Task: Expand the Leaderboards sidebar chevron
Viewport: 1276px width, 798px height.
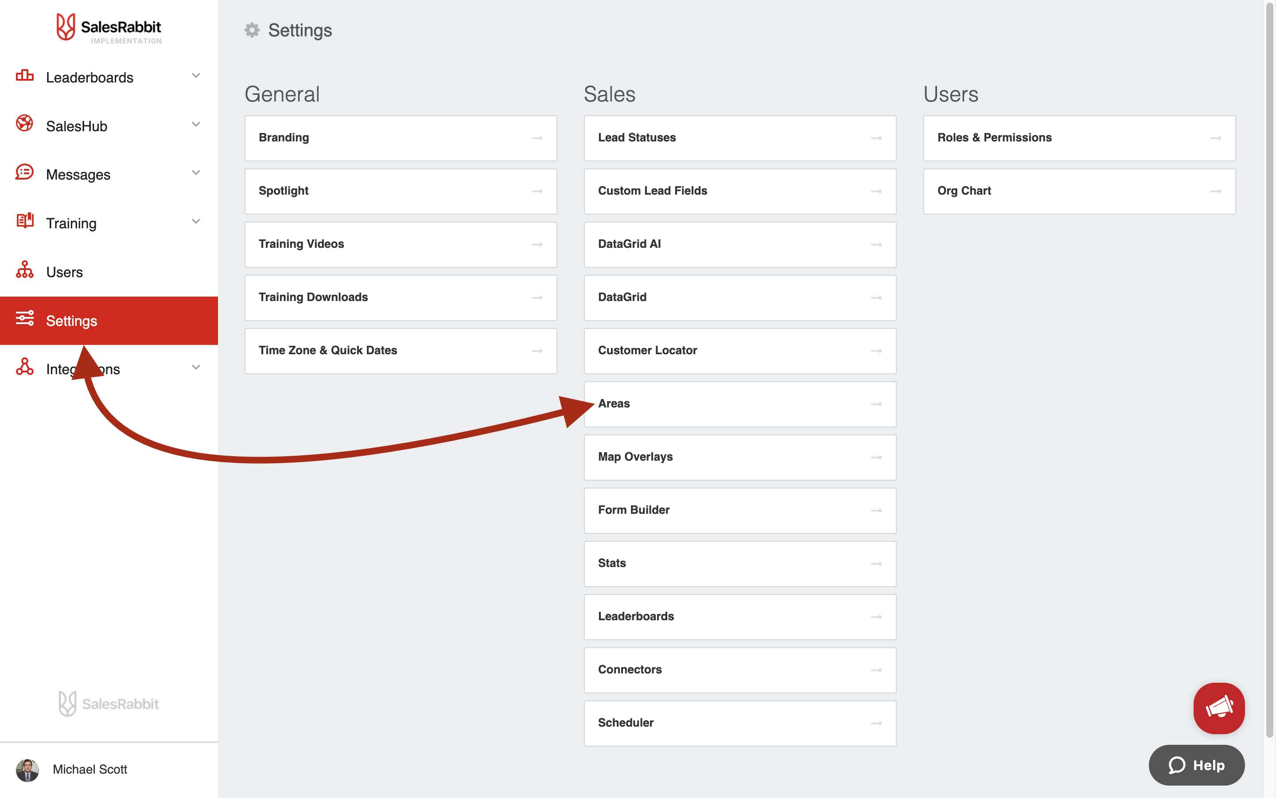Action: [x=196, y=75]
